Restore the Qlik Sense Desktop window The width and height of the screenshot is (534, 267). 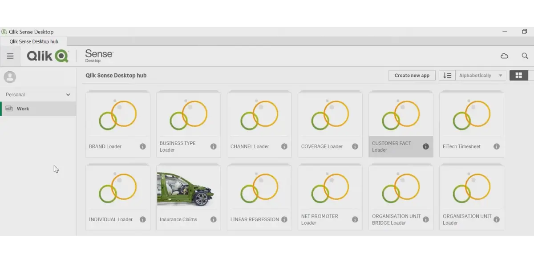coord(525,32)
